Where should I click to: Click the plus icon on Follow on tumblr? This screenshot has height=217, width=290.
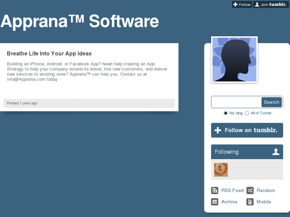(218, 130)
